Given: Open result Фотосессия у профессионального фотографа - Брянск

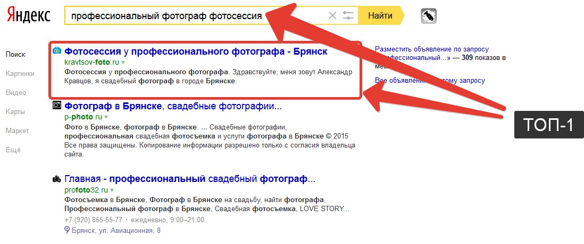Looking at the screenshot, I should [196, 51].
